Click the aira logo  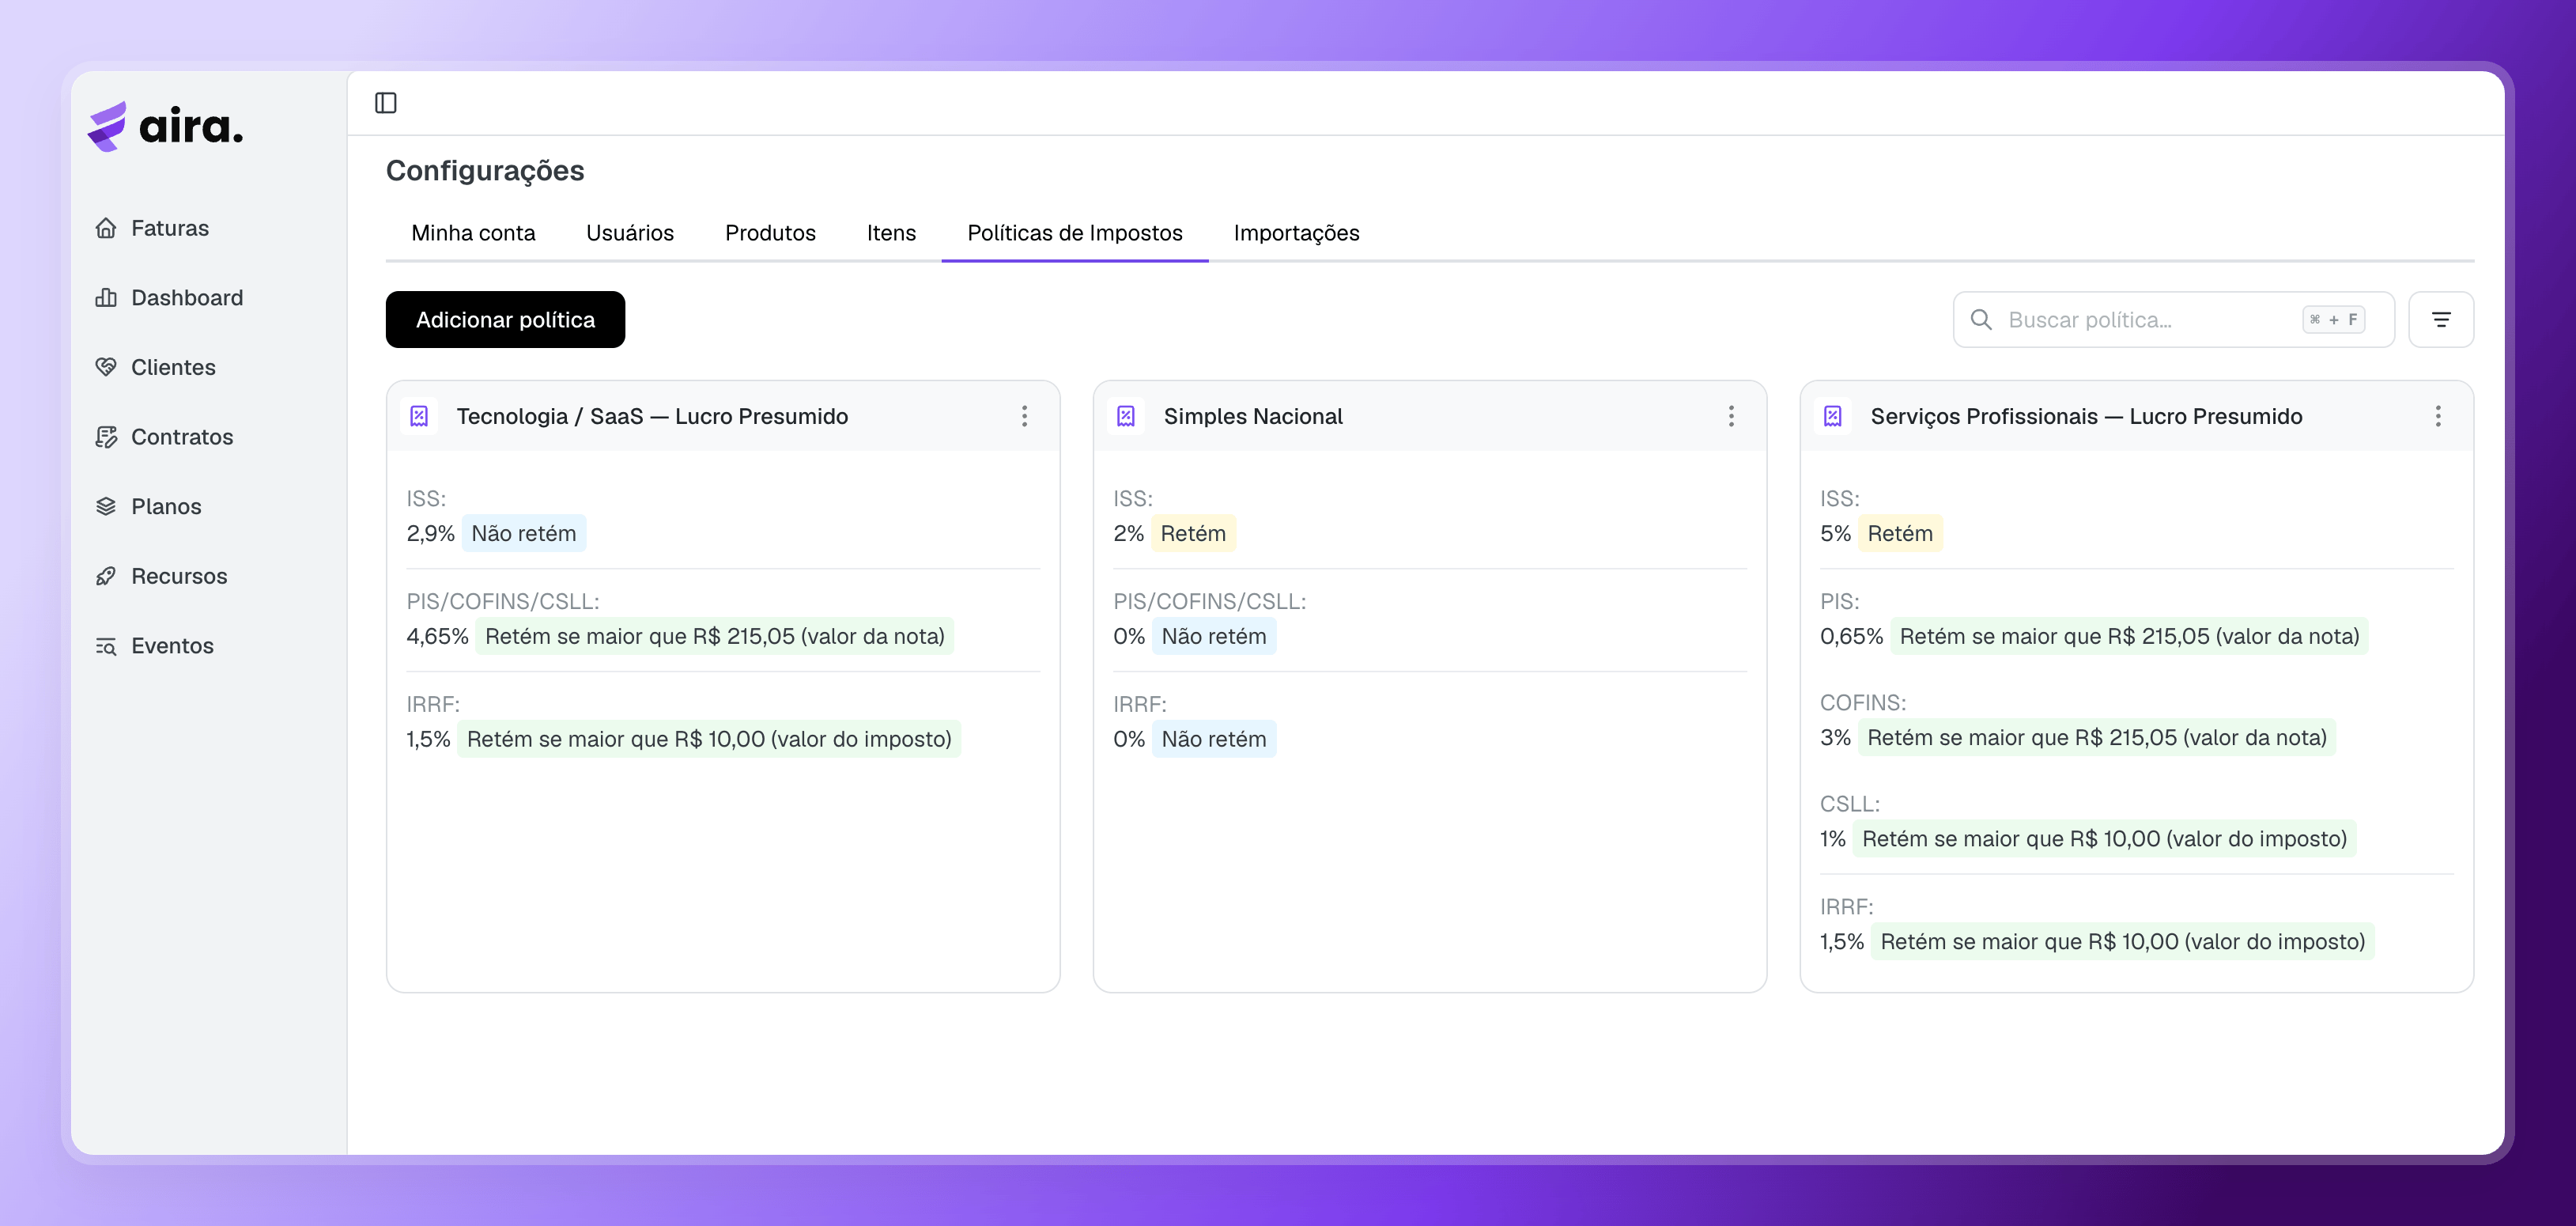click(x=166, y=126)
